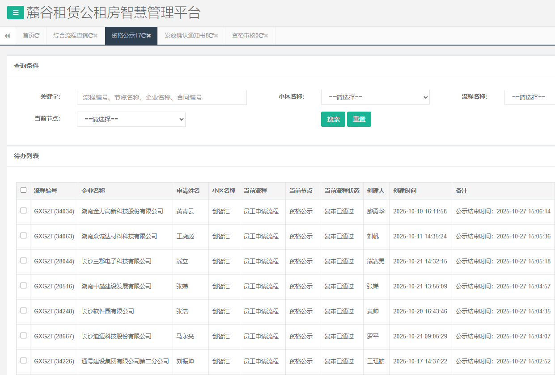Close the 资格公示17 tab
The width and height of the screenshot is (555, 375).
point(149,36)
